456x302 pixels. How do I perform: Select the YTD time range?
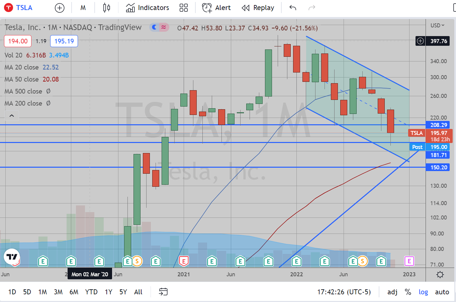(91, 292)
